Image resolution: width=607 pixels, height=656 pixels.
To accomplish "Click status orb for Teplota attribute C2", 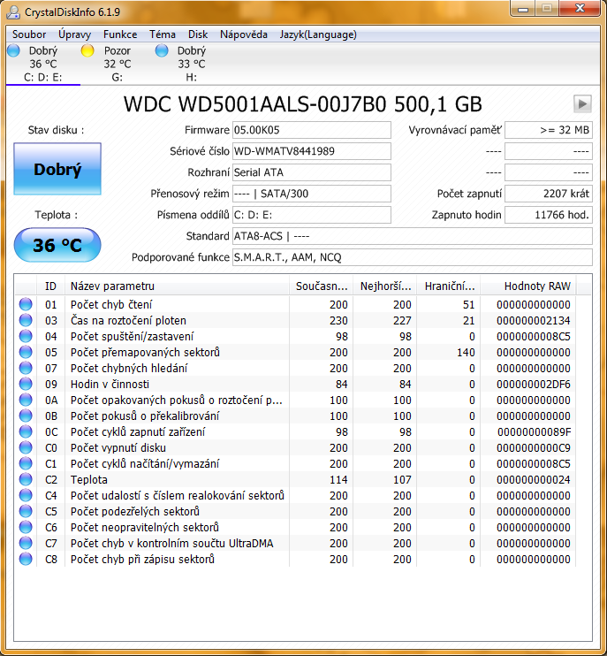I will 26,479.
